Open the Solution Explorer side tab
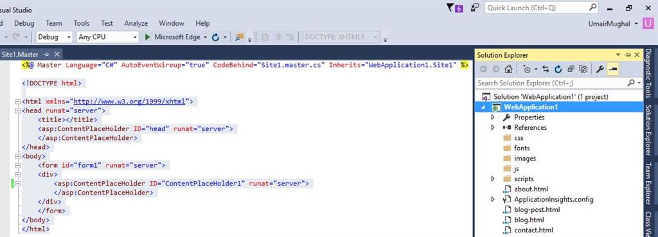Image resolution: width=658 pixels, height=237 pixels. pyautogui.click(x=649, y=130)
